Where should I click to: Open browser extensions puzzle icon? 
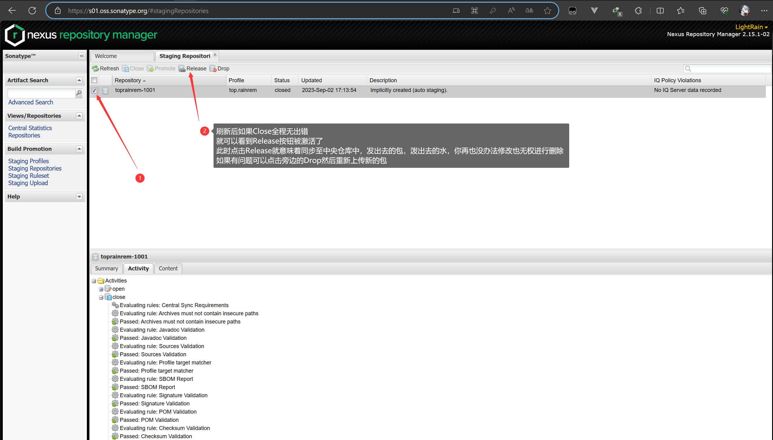click(x=638, y=11)
